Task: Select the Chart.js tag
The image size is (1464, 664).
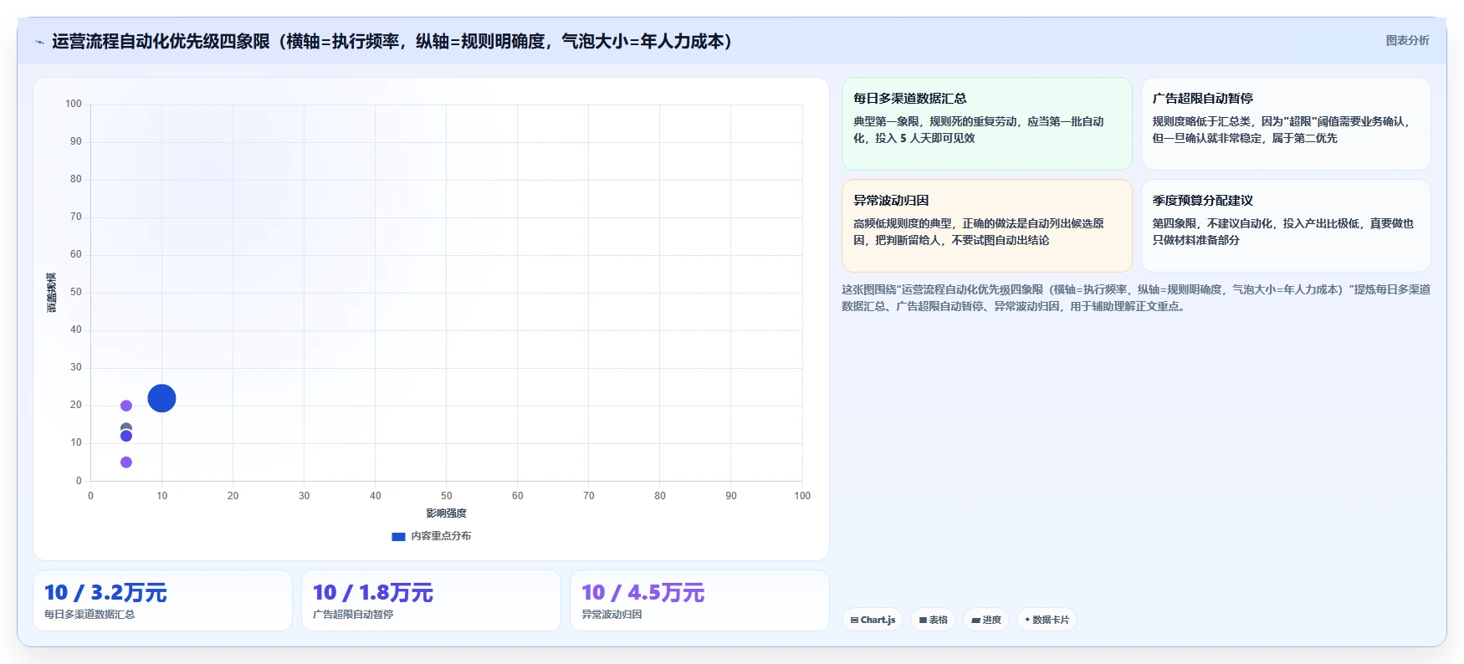Action: tap(873, 620)
